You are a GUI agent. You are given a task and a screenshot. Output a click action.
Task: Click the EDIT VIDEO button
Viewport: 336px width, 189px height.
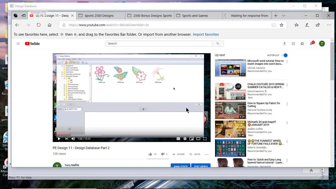click(201, 166)
